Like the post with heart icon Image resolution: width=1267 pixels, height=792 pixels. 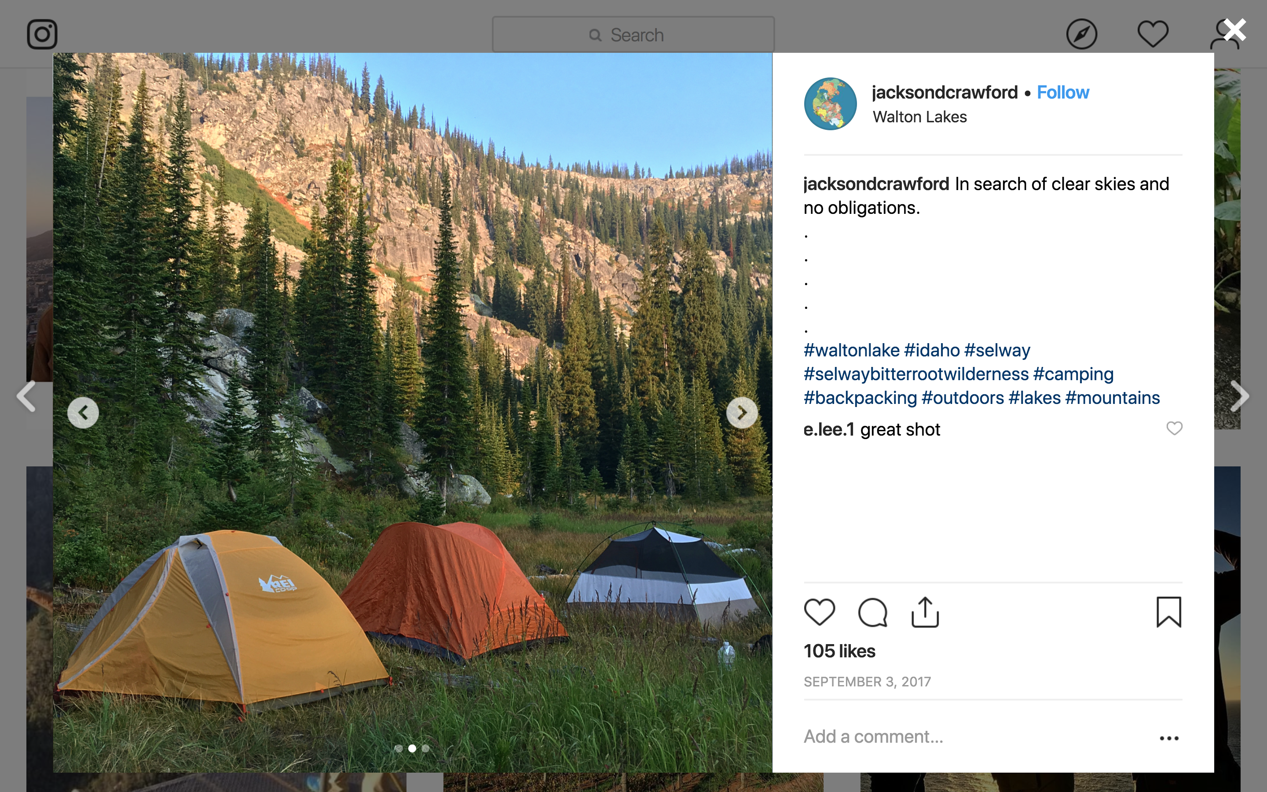(819, 612)
